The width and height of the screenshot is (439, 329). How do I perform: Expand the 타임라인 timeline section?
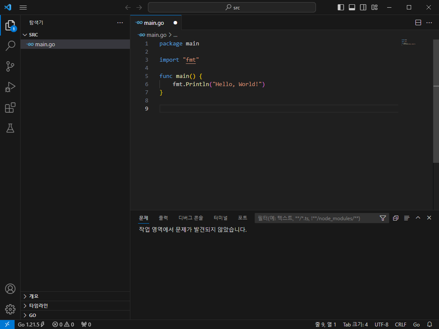click(x=38, y=306)
